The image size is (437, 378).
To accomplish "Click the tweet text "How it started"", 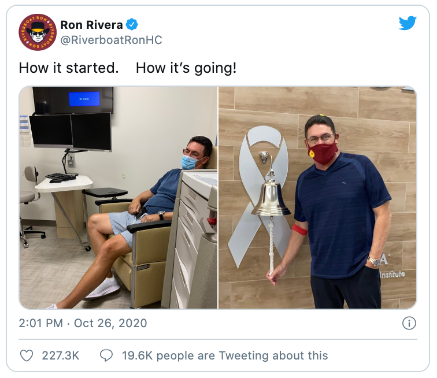I will (x=69, y=68).
